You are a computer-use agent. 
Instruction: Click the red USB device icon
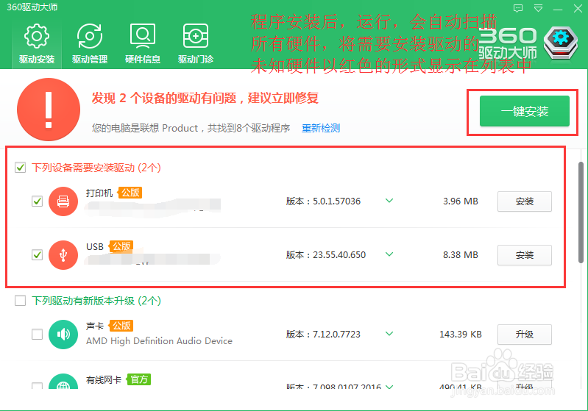(63, 255)
